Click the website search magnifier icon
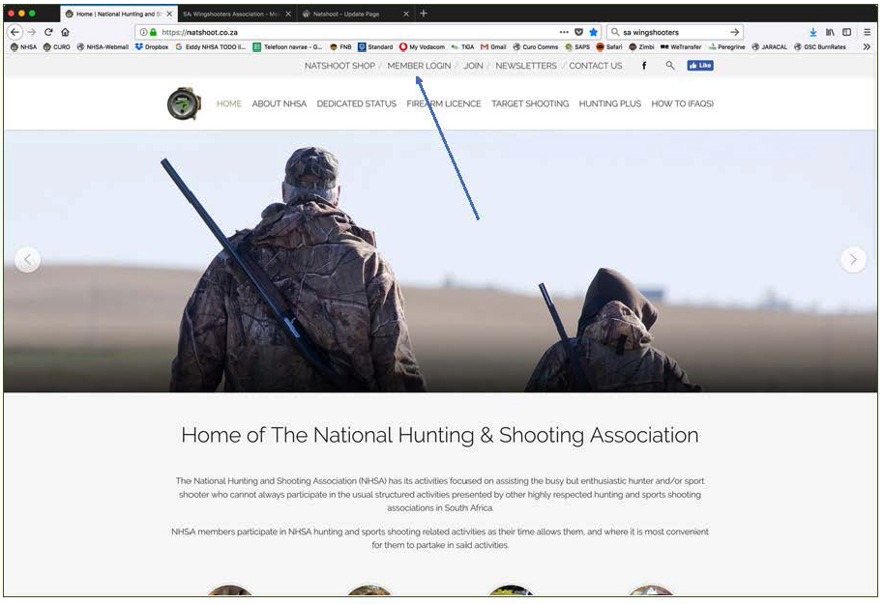 tap(669, 66)
